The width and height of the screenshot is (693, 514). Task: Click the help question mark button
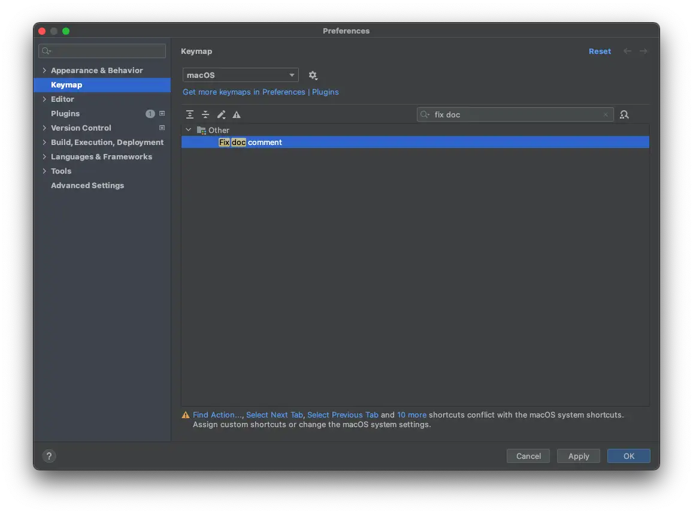(49, 456)
